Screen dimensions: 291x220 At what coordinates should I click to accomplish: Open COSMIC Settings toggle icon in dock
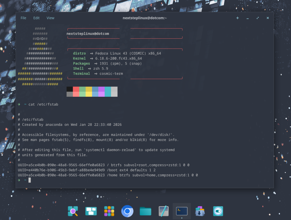(x=218, y=211)
